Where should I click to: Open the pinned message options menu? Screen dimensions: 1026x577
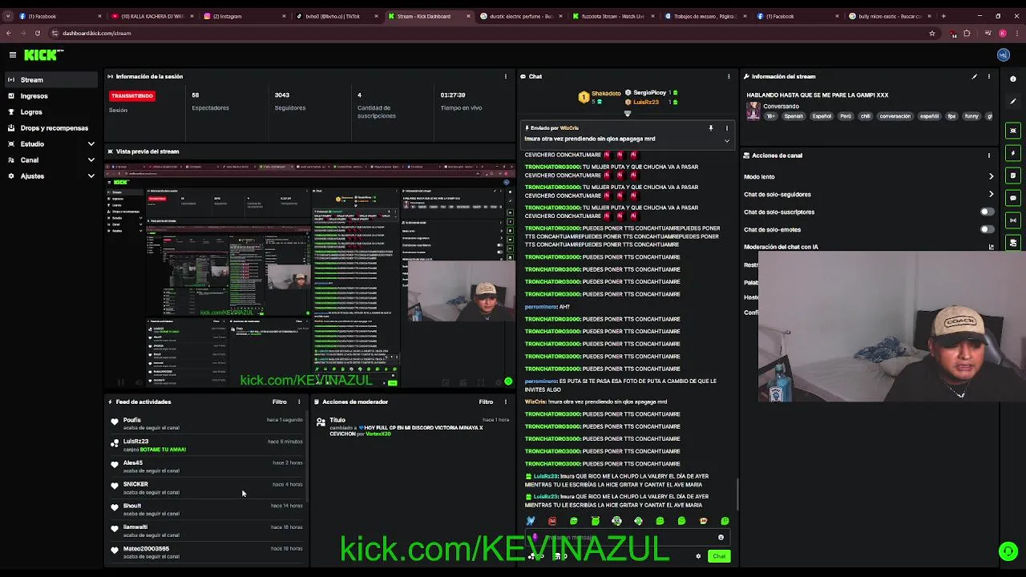point(727,128)
